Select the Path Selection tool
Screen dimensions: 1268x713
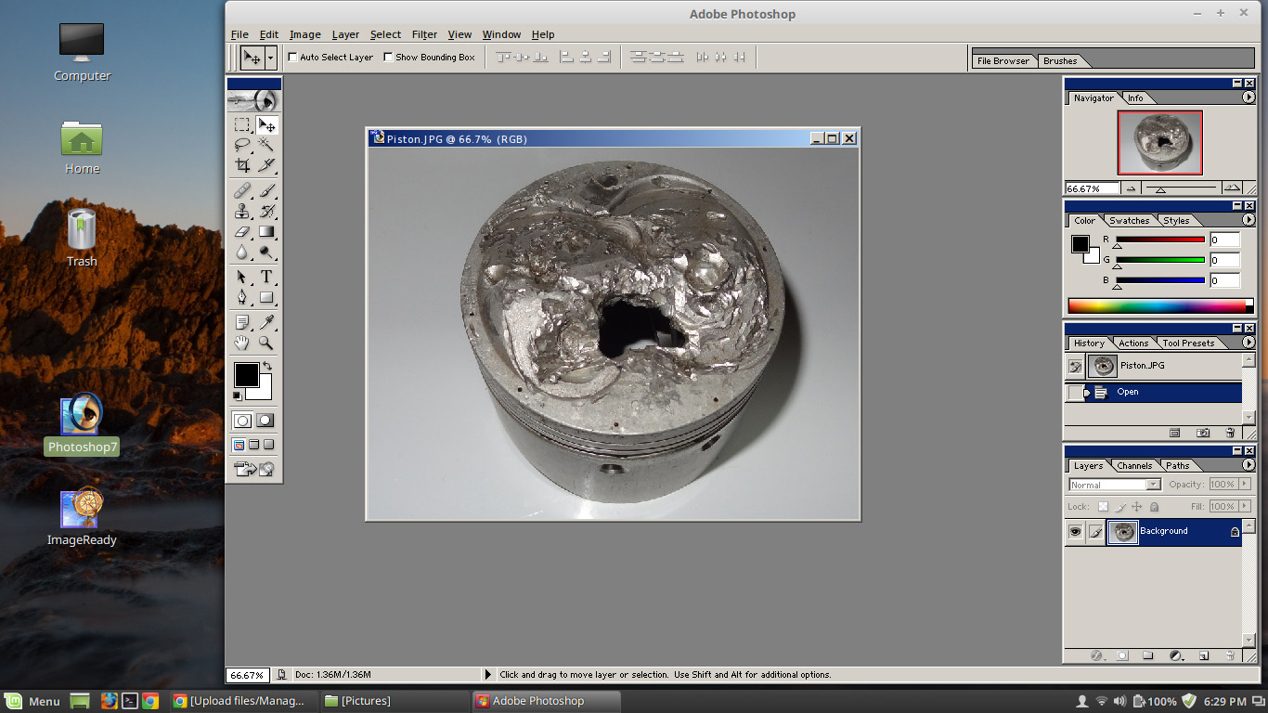click(242, 277)
